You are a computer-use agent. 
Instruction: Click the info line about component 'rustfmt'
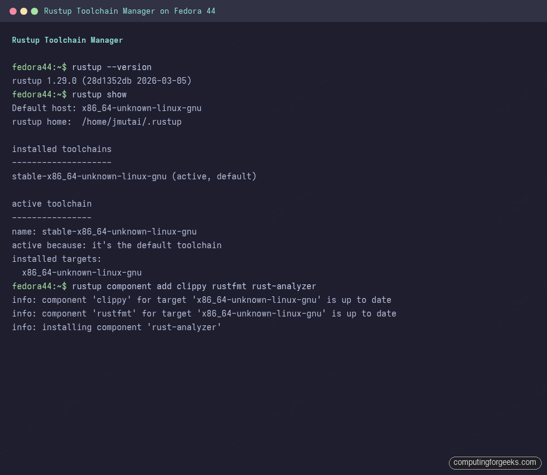[x=204, y=313]
